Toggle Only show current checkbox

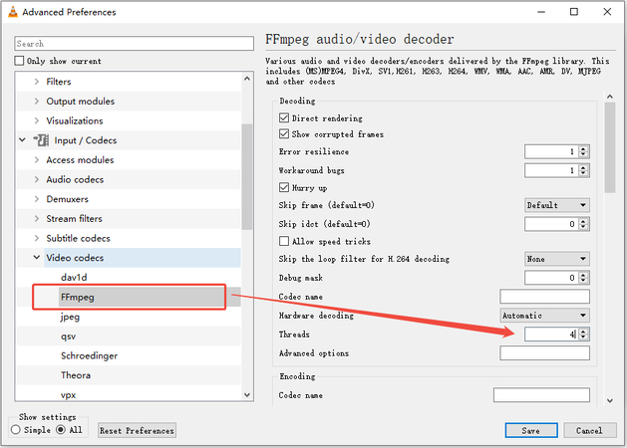(19, 61)
